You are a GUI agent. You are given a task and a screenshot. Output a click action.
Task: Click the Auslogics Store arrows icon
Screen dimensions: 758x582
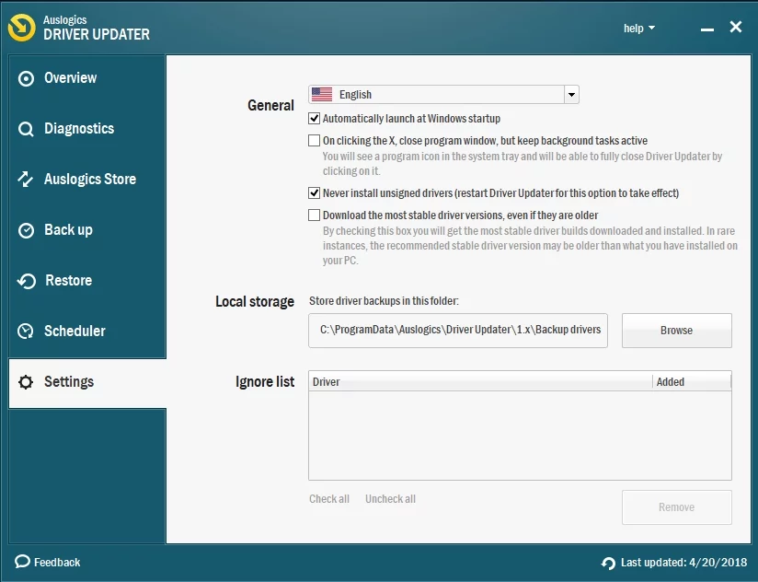[x=26, y=180]
